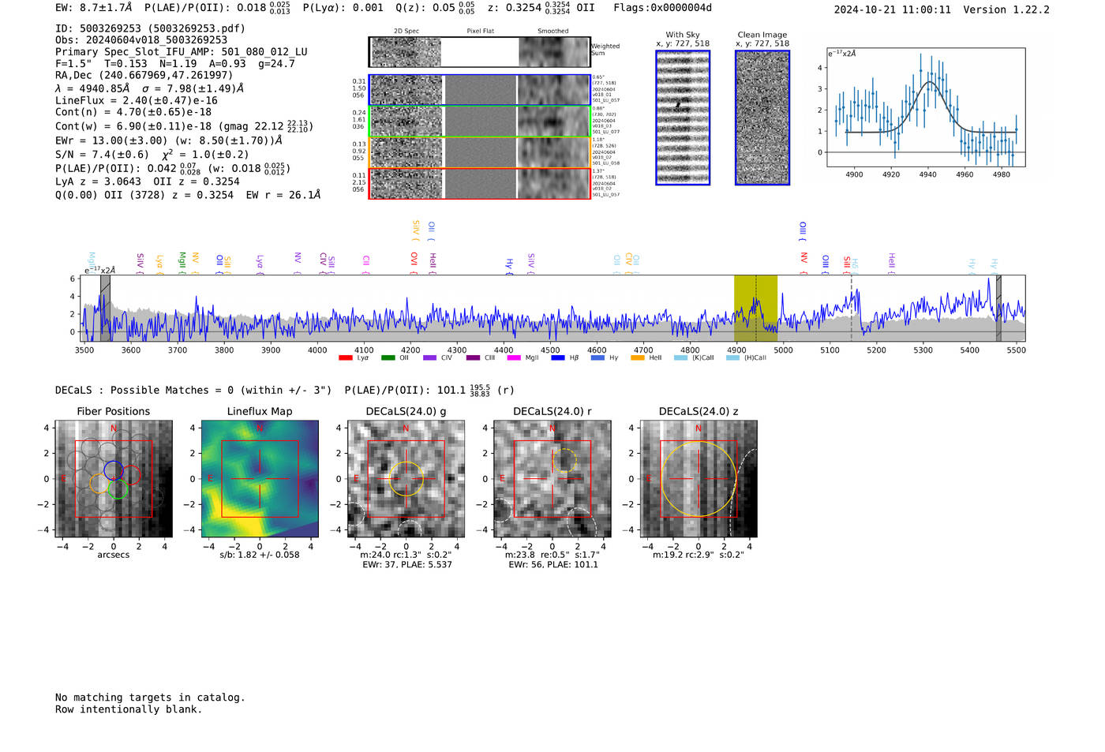Open the DECaLS(24.0) r cutout
Screen dimensions: 1105x752
pos(552,478)
